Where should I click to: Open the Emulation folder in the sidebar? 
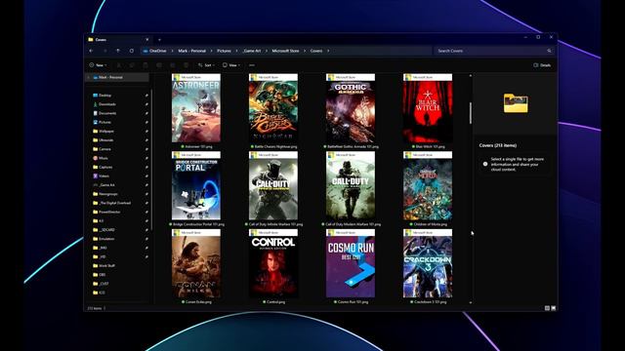click(106, 239)
